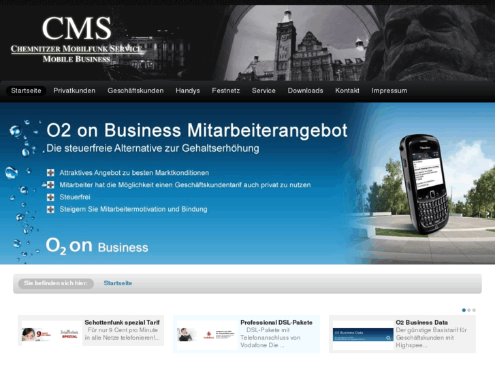The width and height of the screenshot is (495, 371).
Task: Open Geschäftskunden in the navigation bar
Action: [x=135, y=91]
